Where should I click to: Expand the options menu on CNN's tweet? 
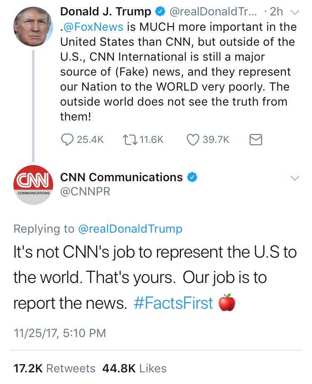pyautogui.click(x=295, y=178)
